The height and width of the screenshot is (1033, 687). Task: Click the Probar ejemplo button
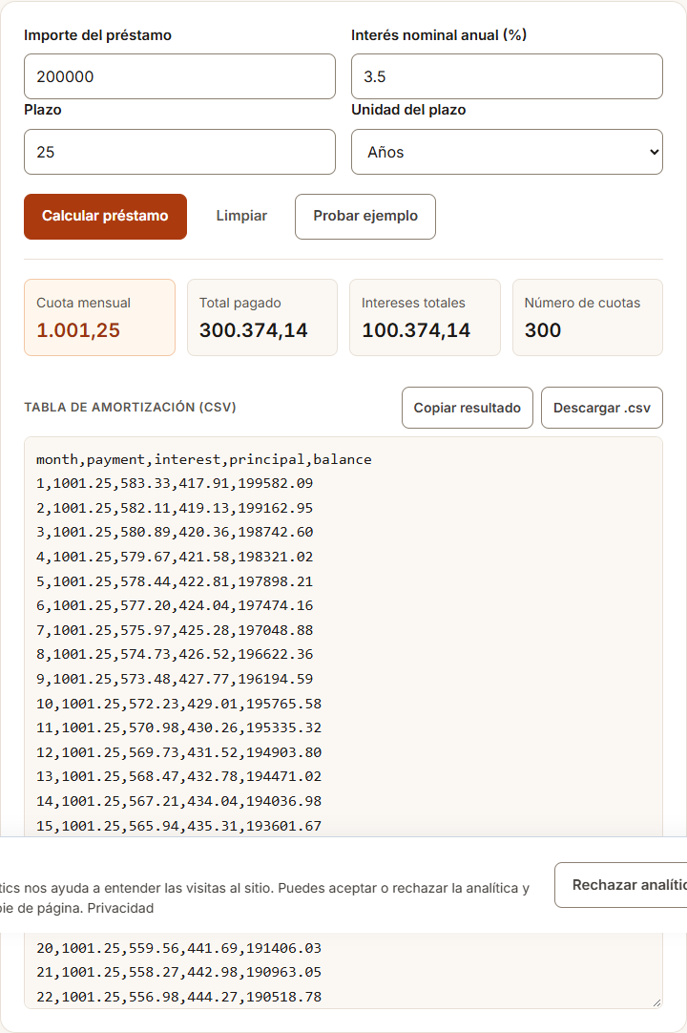coord(364,217)
